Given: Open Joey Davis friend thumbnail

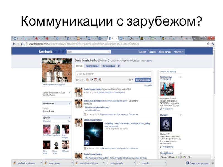Looking at the screenshot, I should tap(56, 129).
